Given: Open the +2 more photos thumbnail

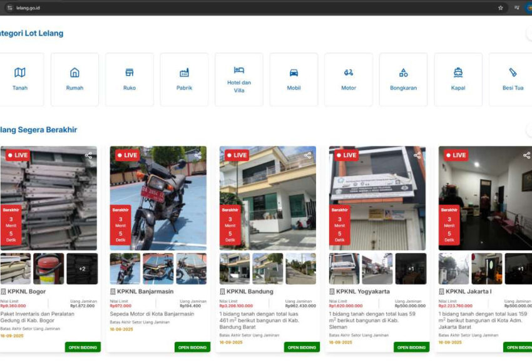Looking at the screenshot, I should coord(82,268).
